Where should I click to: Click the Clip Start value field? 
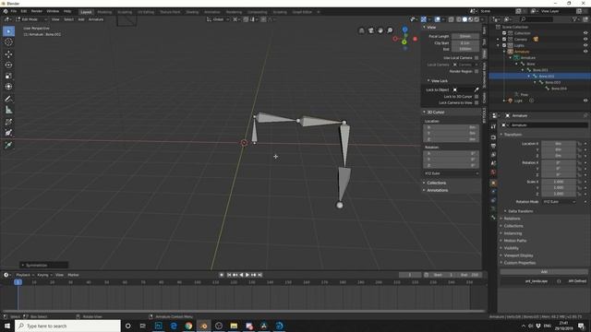point(465,43)
